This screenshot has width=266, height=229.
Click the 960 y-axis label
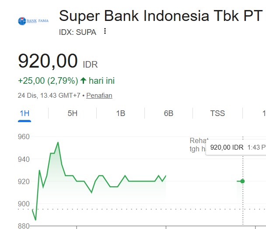pyautogui.click(x=24, y=137)
